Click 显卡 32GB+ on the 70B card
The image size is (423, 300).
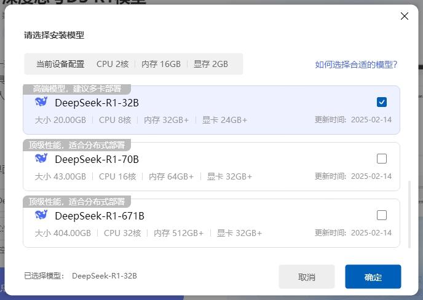coord(229,176)
